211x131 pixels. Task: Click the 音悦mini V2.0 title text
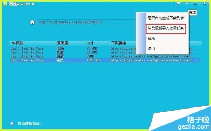(22, 4)
